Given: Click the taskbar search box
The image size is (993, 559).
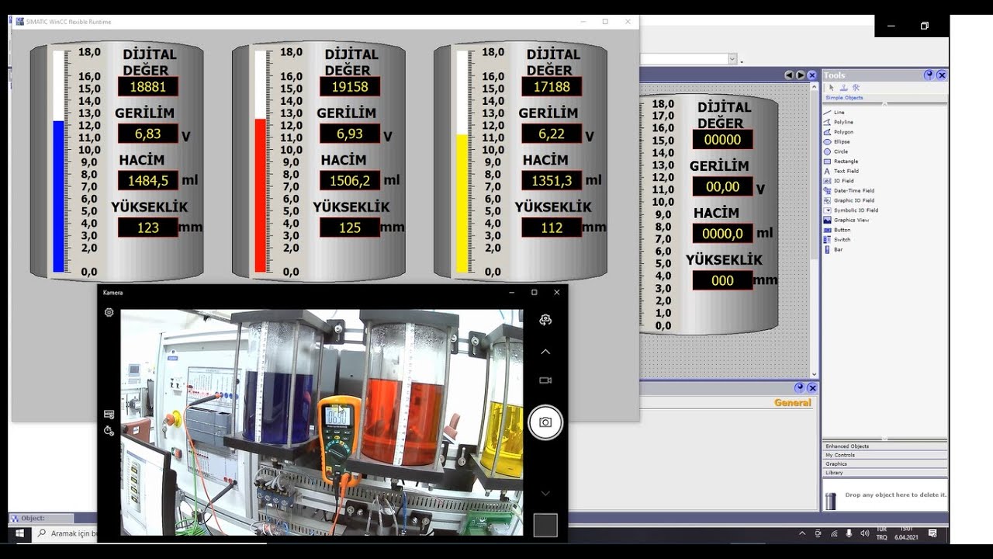Looking at the screenshot, I should point(66,533).
